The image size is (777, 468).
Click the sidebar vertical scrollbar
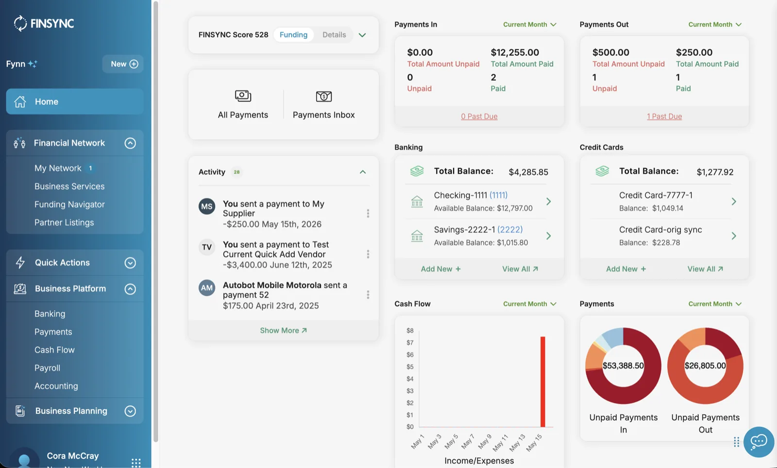(156, 222)
